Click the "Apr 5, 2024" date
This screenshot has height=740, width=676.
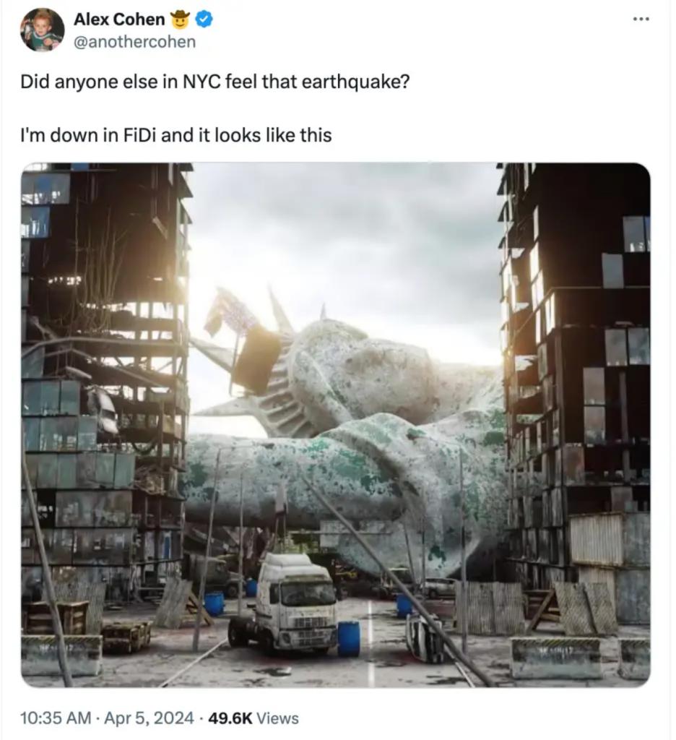[149, 718]
